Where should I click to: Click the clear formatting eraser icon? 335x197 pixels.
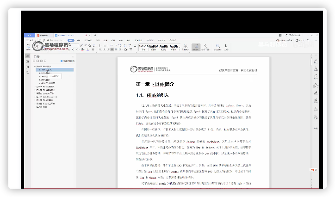(x=89, y=45)
